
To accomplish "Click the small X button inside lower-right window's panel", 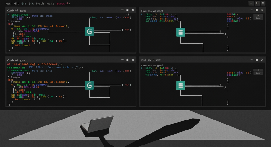I will pos(258,70).
